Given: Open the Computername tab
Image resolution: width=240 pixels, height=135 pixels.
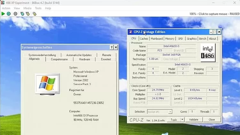Looking at the screenshot, I should (59, 59).
